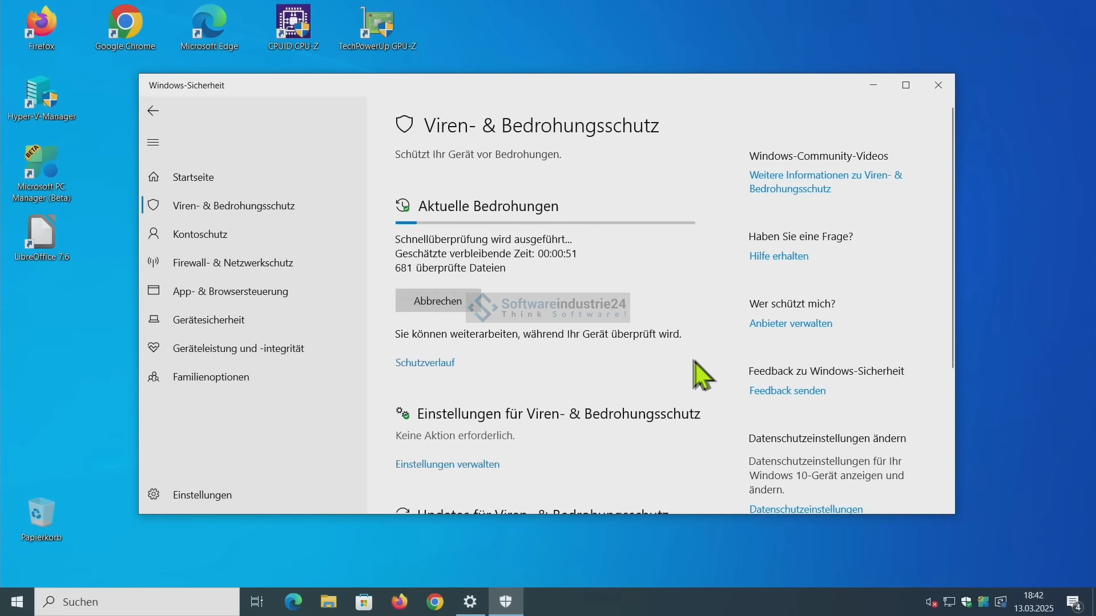Image resolution: width=1096 pixels, height=616 pixels.
Task: Click Anbieter verwalten link
Action: pos(791,323)
